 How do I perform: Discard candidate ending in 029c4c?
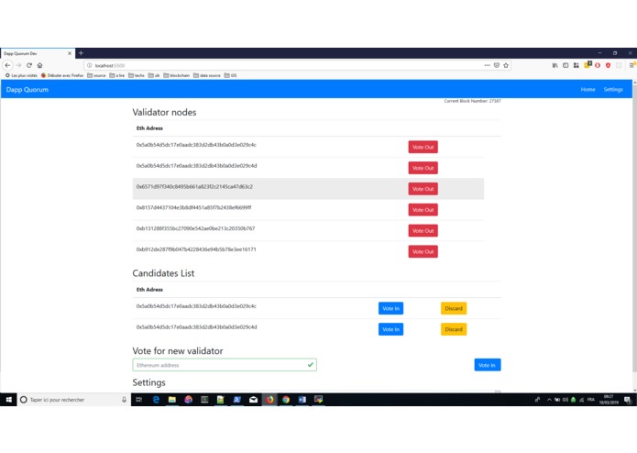454,308
